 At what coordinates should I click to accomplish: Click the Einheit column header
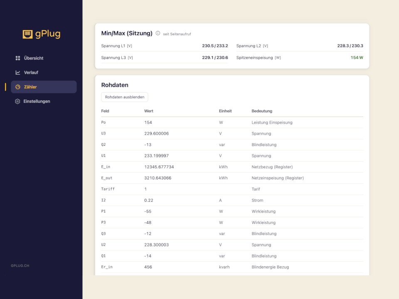pyautogui.click(x=225, y=111)
